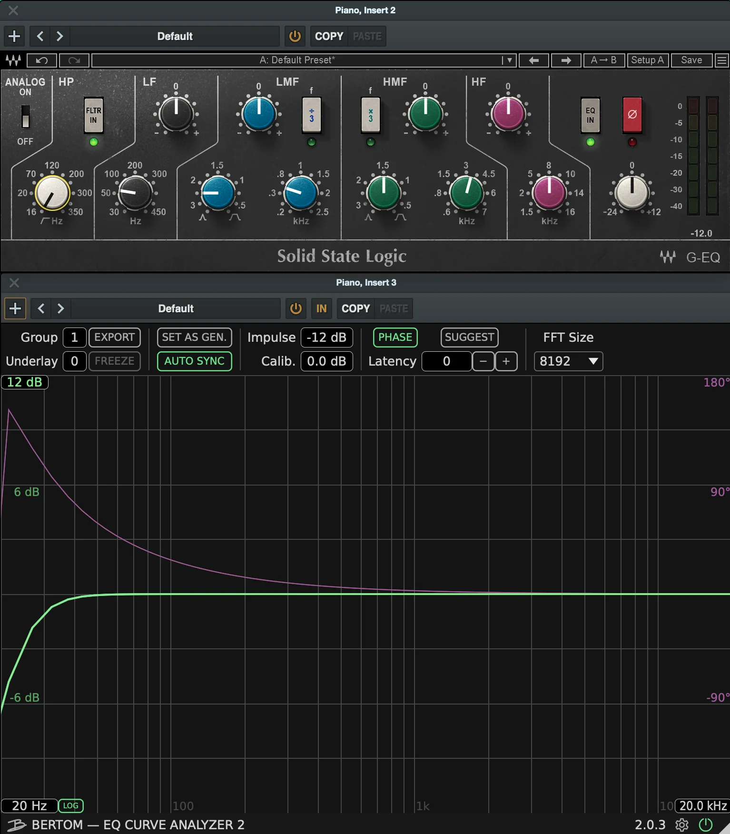730x834 pixels.
Task: Toggle the HP FLTR IN switch
Action: pos(93,115)
